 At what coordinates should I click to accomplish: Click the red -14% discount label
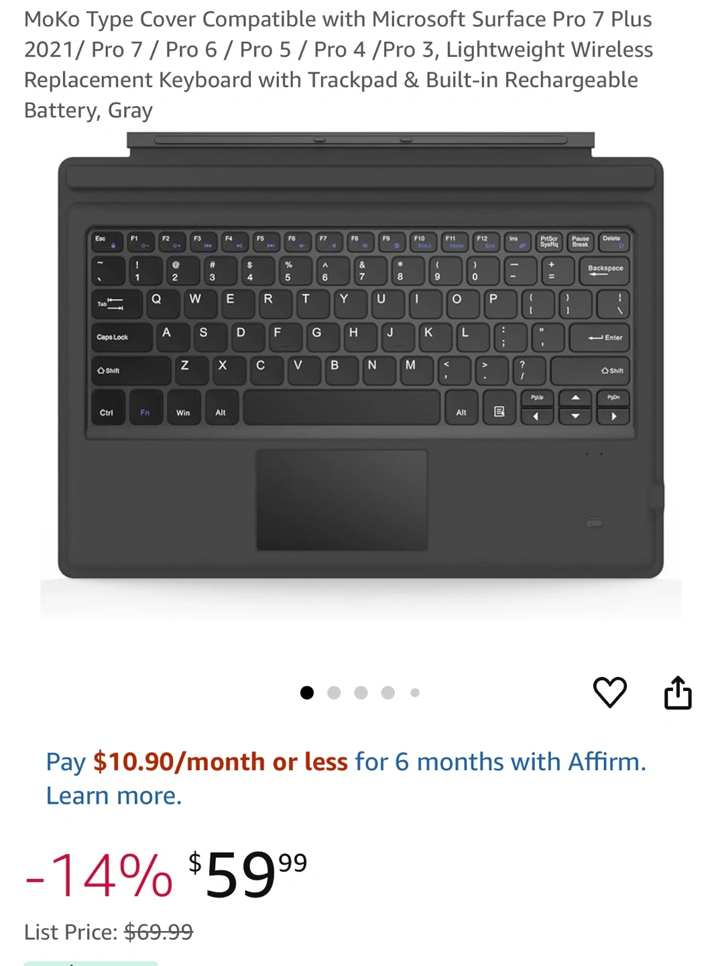(x=99, y=875)
